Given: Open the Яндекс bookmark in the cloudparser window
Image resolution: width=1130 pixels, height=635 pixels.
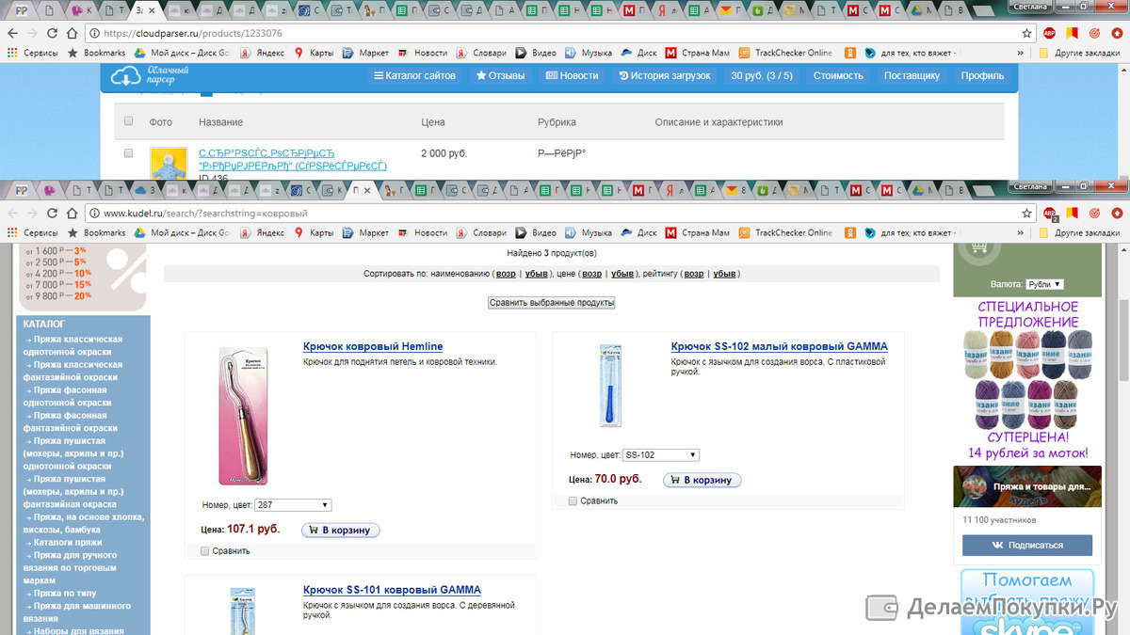Looking at the screenshot, I should point(262,53).
